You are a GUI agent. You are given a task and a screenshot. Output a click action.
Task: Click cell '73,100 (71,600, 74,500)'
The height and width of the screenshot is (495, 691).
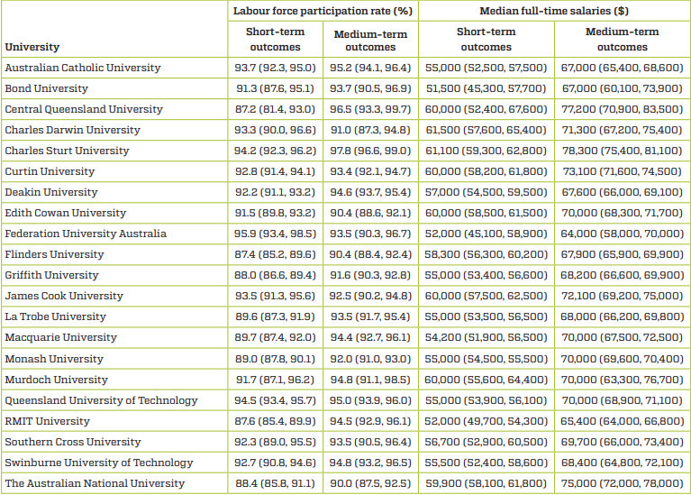[623, 171]
